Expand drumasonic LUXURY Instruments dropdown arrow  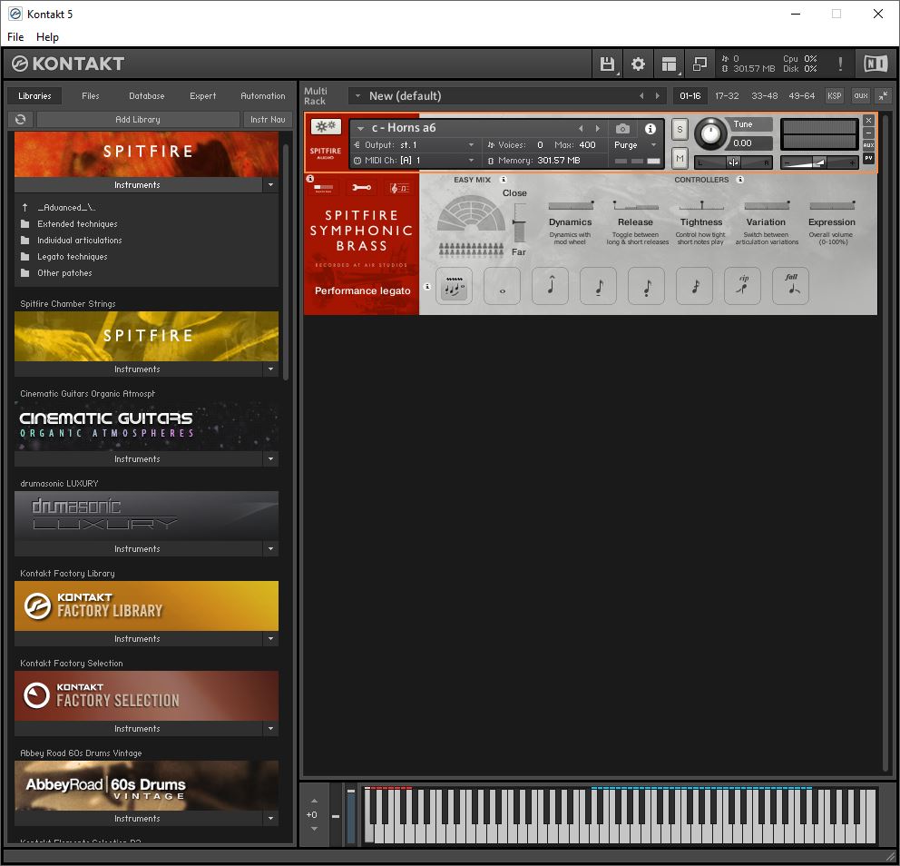(x=271, y=549)
